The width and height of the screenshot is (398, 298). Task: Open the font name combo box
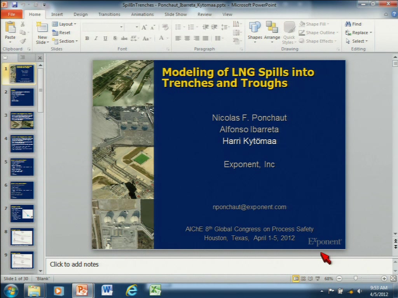click(103, 27)
